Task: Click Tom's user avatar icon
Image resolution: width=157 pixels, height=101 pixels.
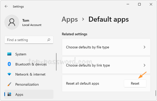Action: (x=12, y=22)
